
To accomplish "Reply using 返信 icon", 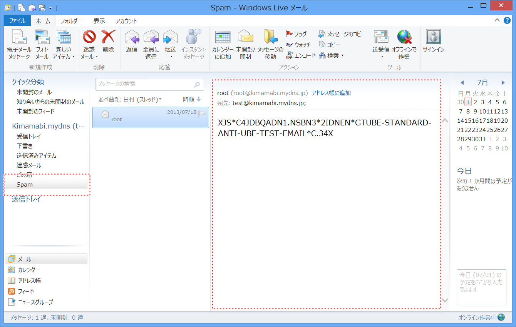I will [x=132, y=42].
